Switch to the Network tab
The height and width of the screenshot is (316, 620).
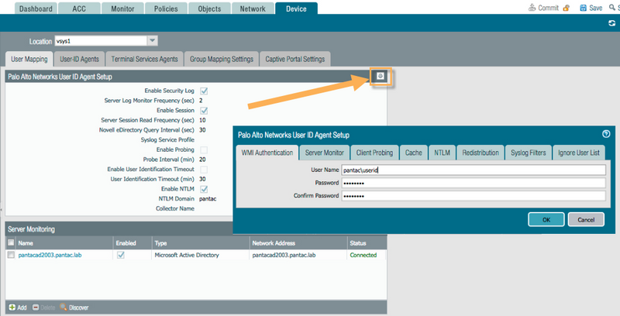(x=253, y=9)
